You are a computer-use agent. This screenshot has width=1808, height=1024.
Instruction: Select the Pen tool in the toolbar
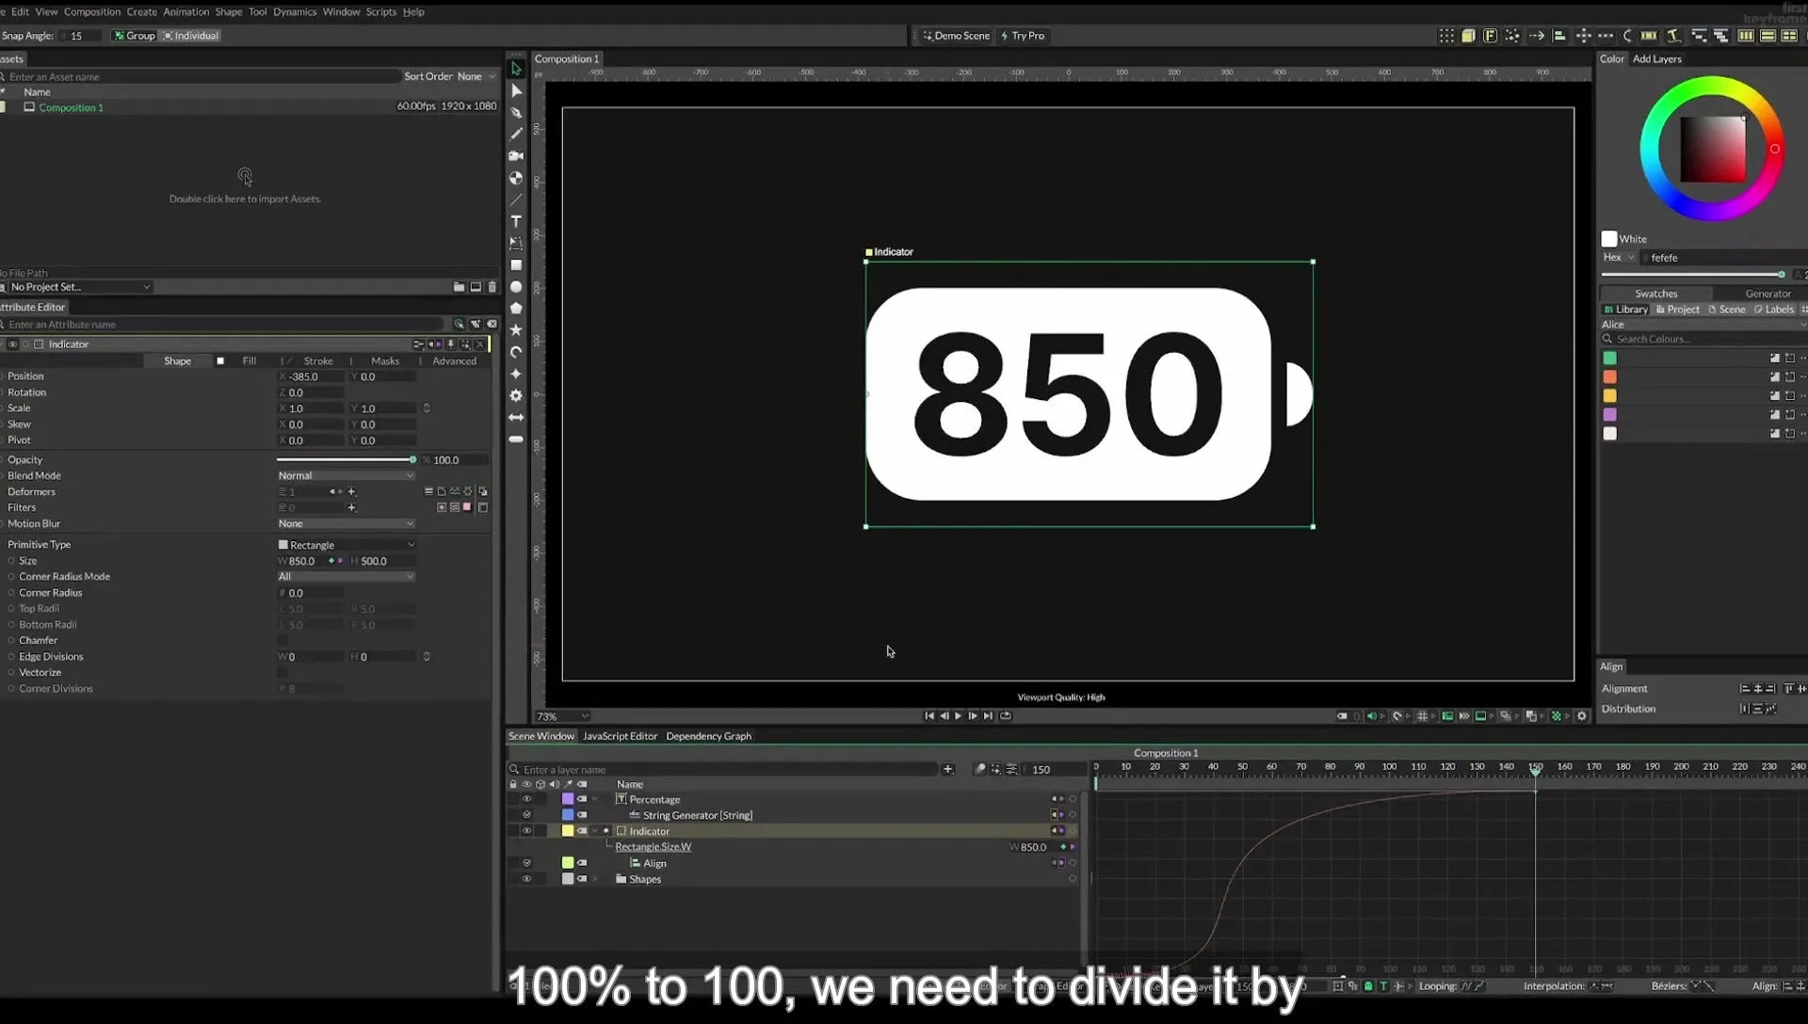(x=516, y=113)
